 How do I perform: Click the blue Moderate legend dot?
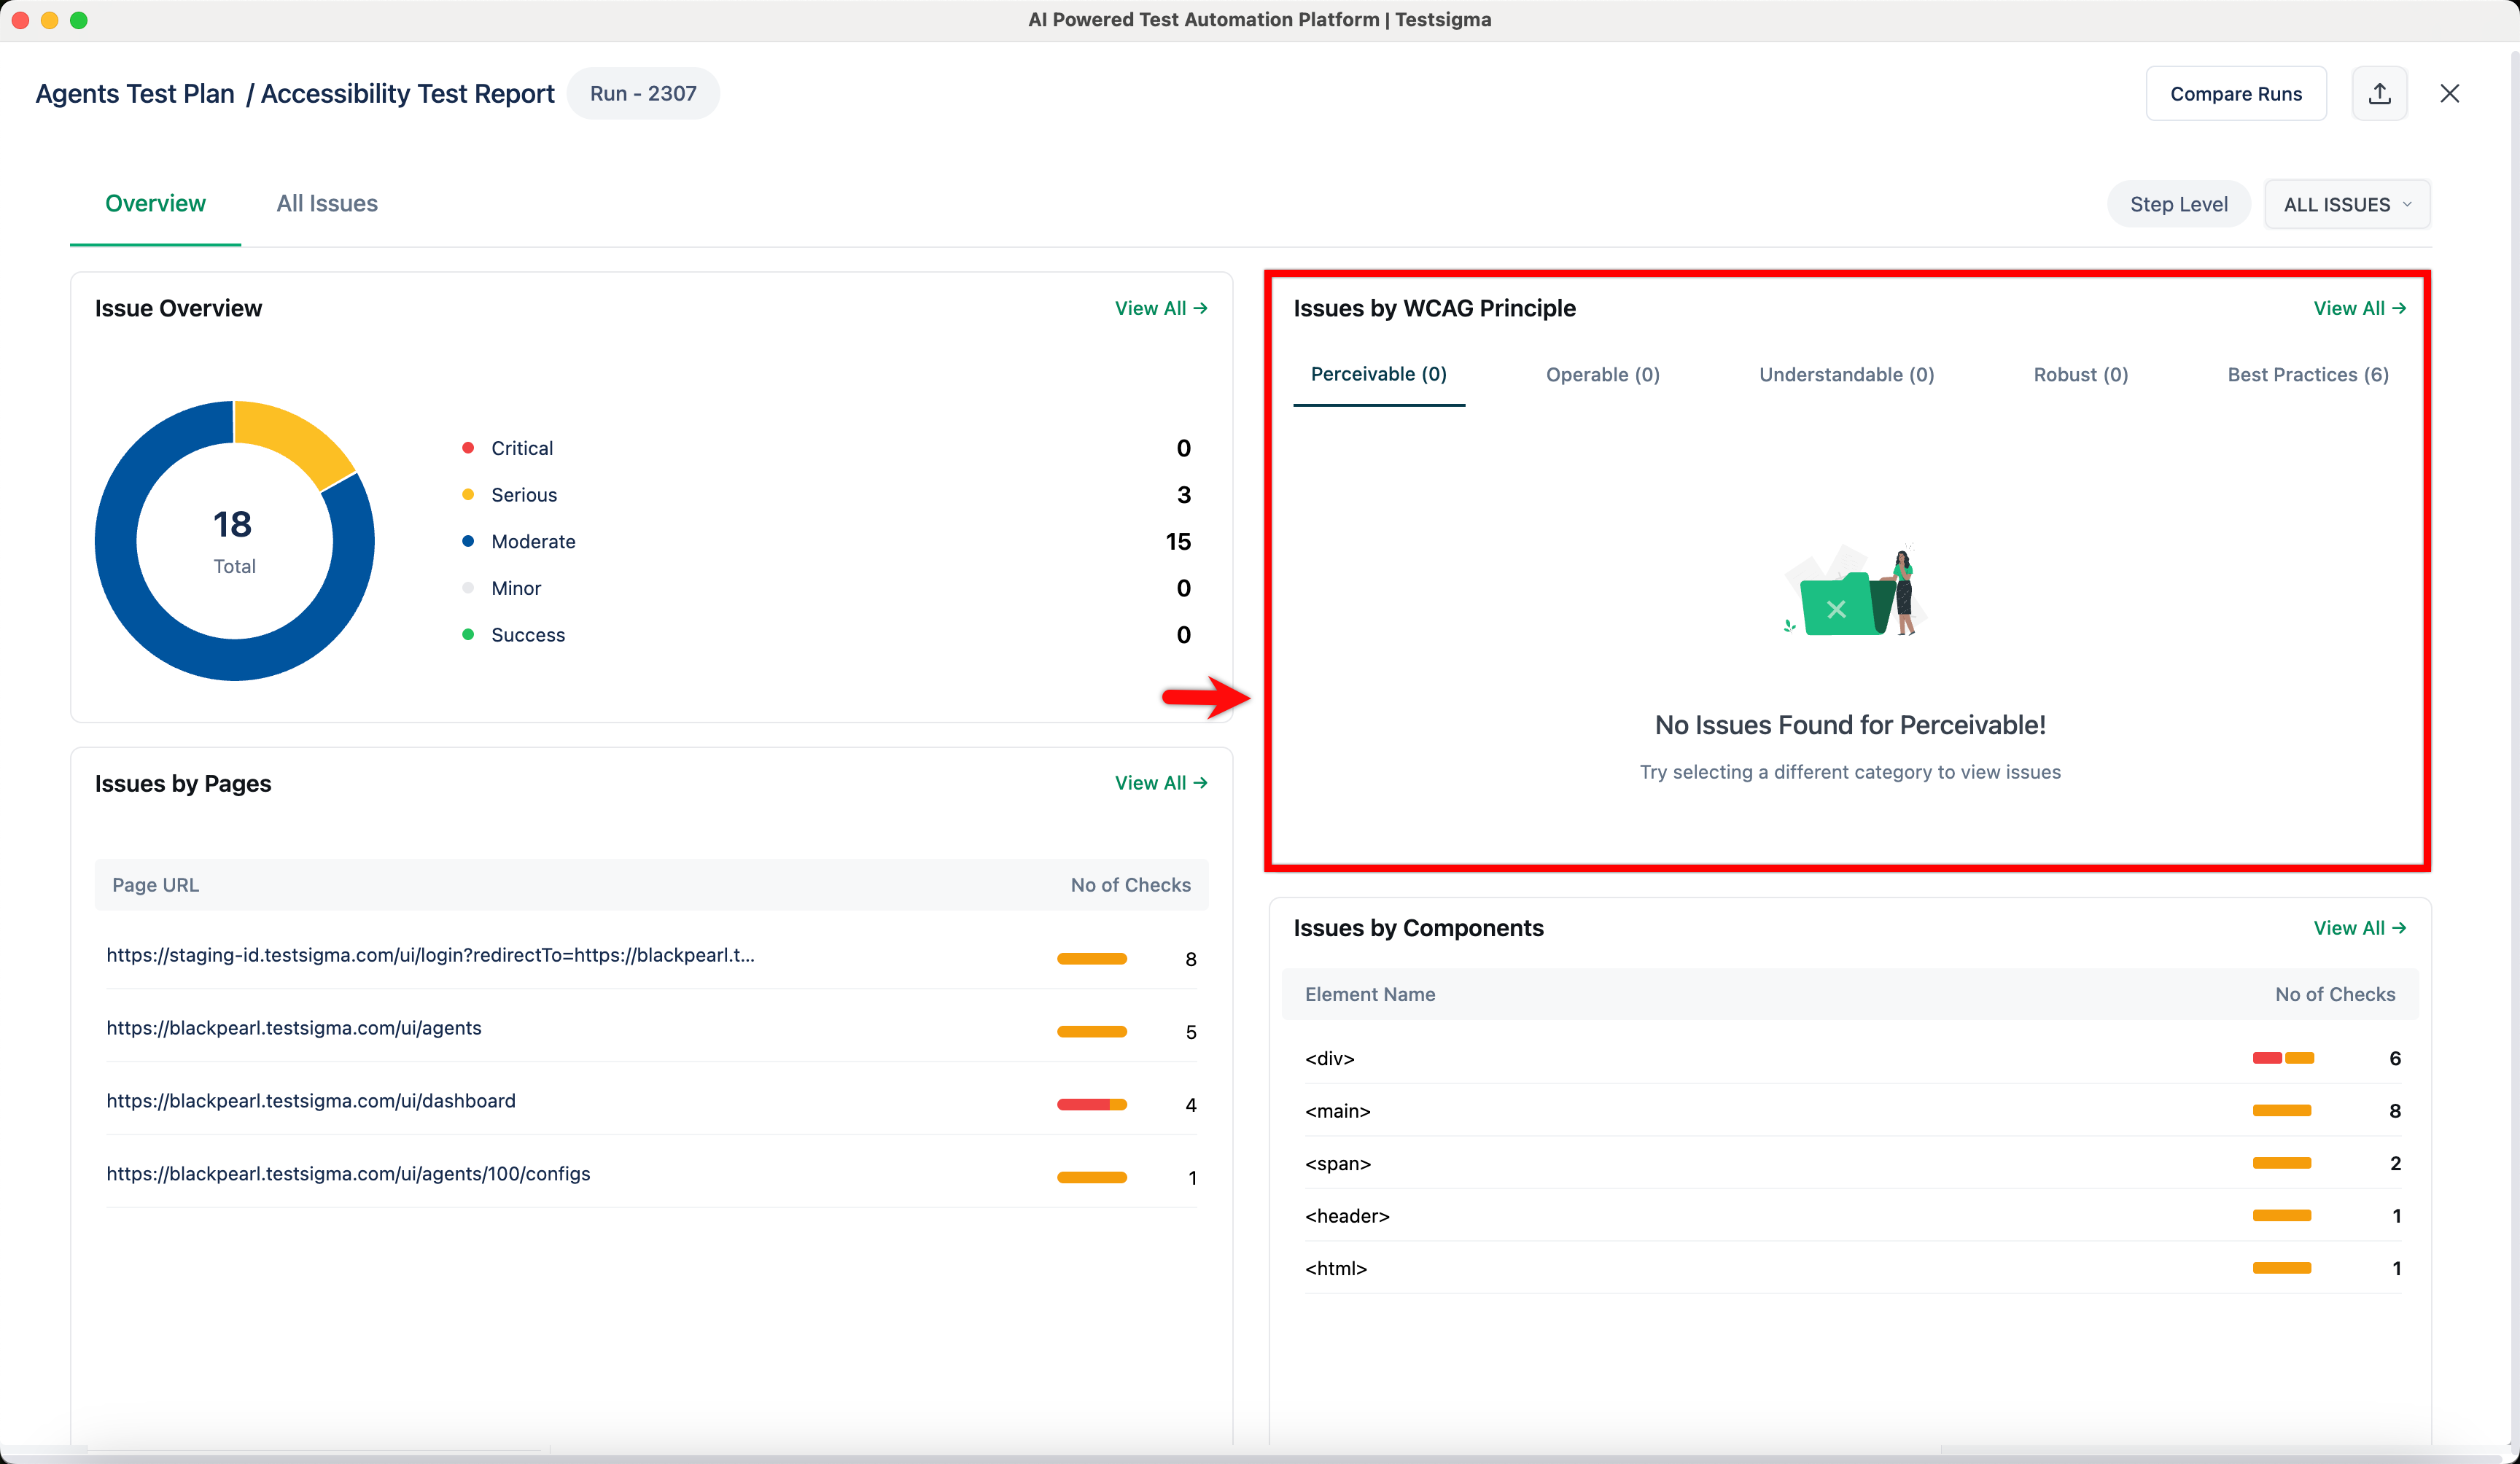[468, 541]
